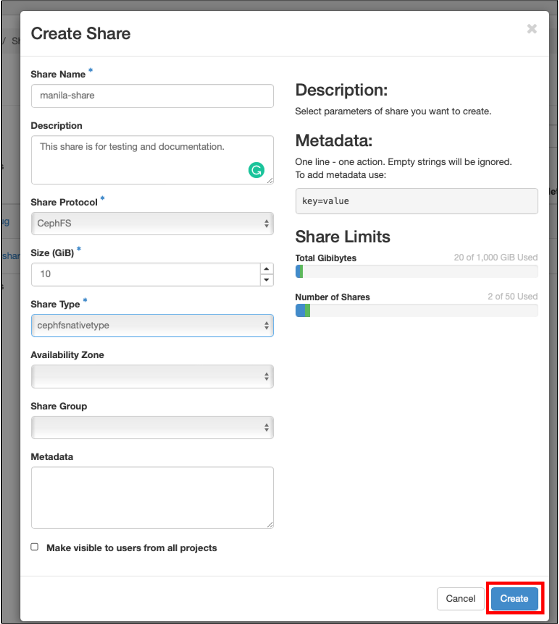Click into the Metadata text area

click(x=152, y=497)
